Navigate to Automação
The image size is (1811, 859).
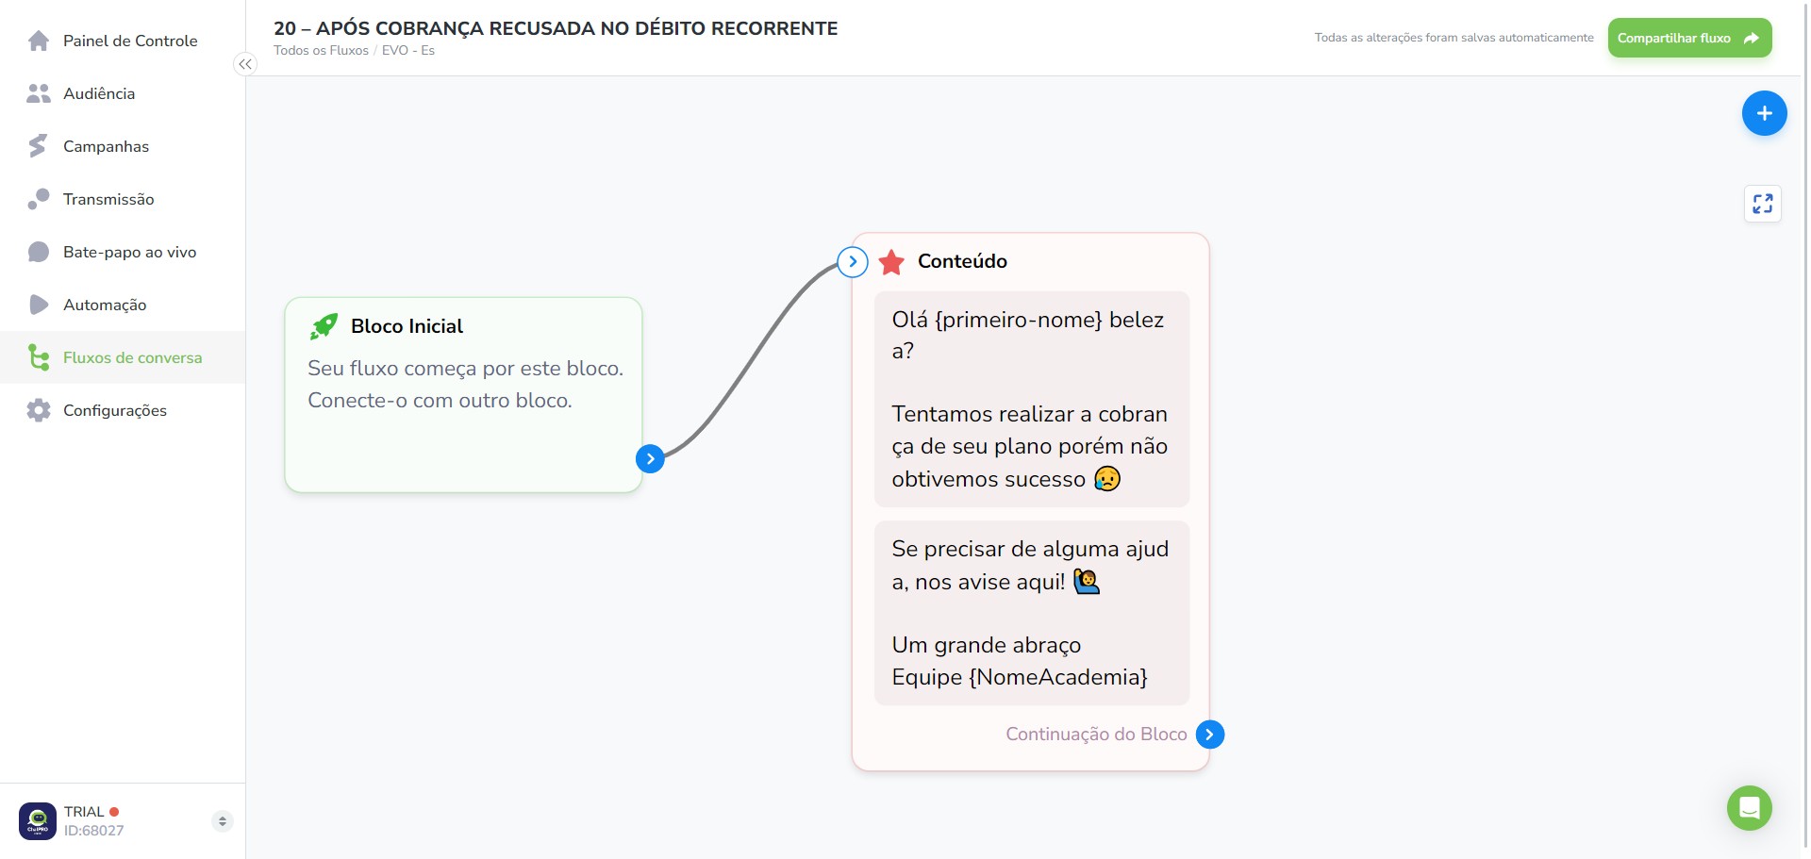[x=123, y=305]
